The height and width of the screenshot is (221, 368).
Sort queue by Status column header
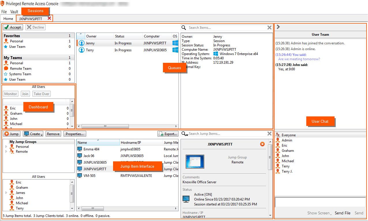pos(128,36)
